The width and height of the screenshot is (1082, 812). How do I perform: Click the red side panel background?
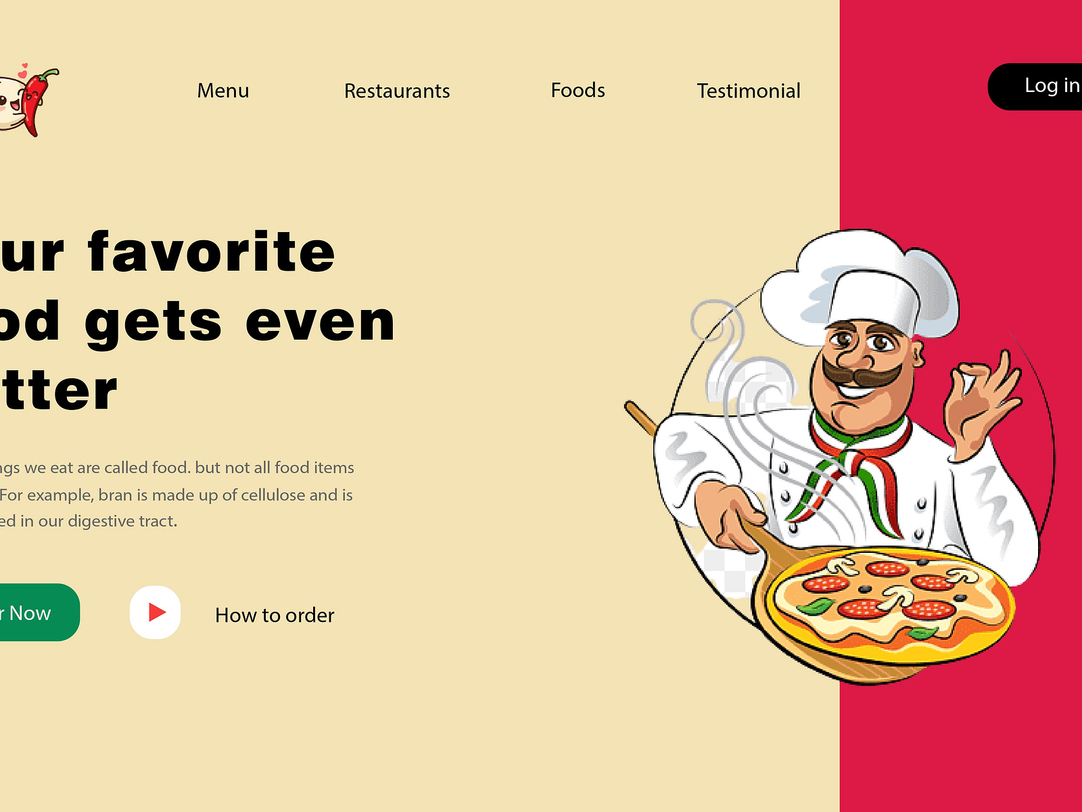point(960,744)
